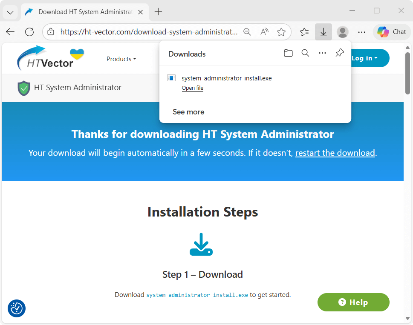Screen dimensions: 413x325
Task: Select the Downloads toolbar icon
Action: [323, 31]
